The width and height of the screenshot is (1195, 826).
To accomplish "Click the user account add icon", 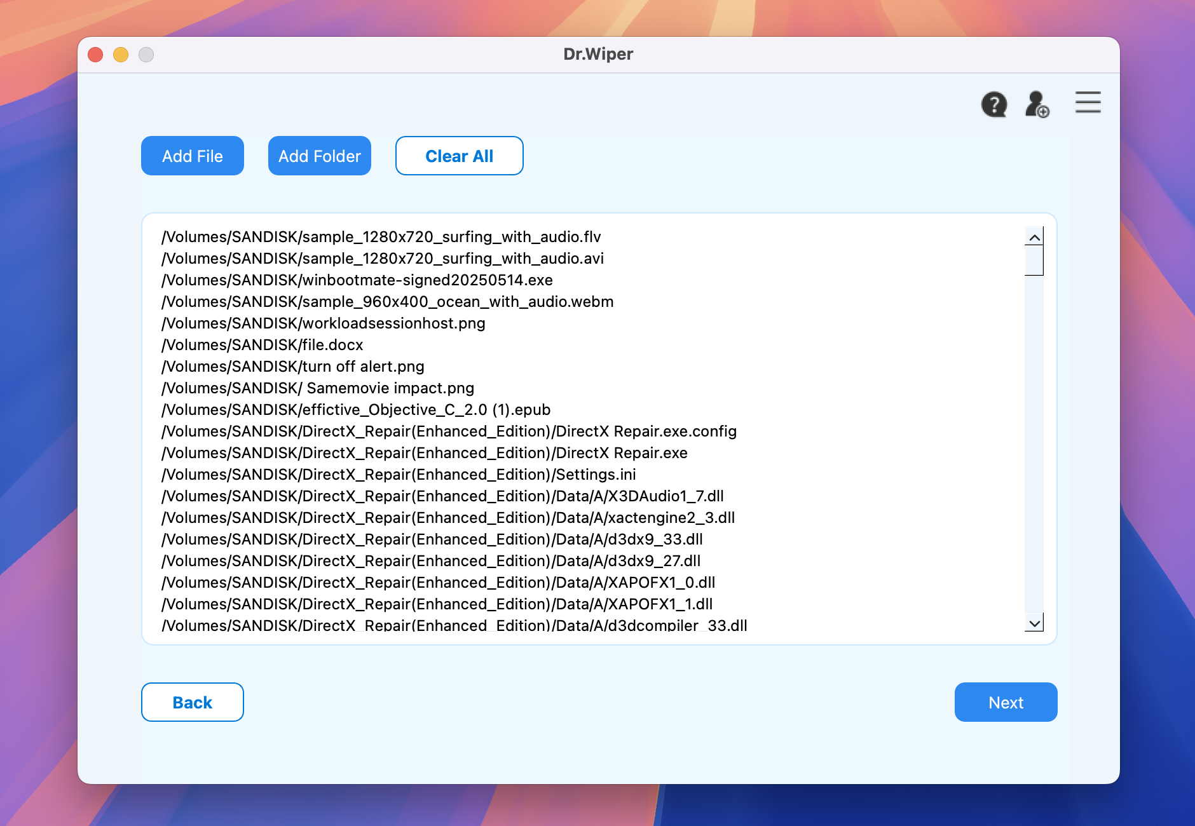I will click(x=1037, y=104).
